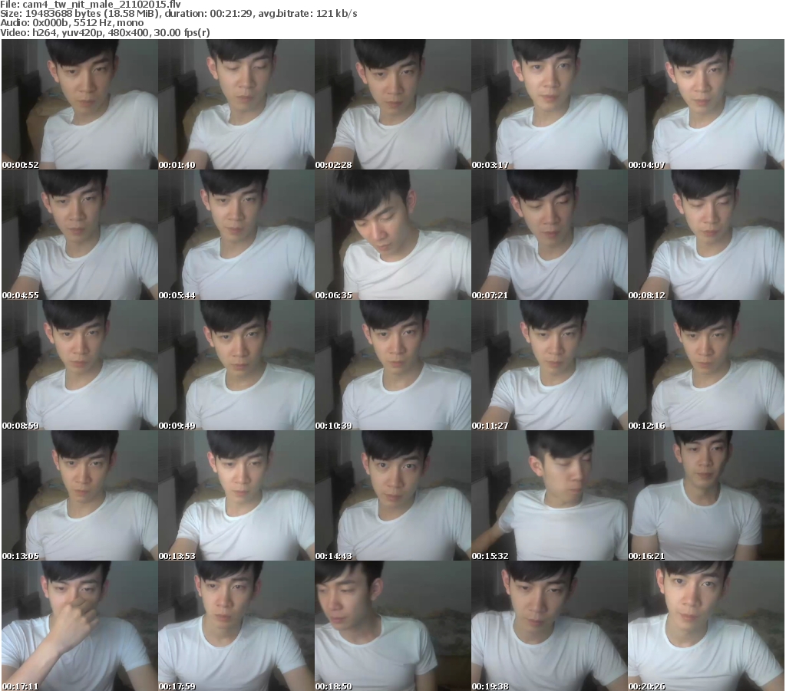Image resolution: width=786 pixels, height=691 pixels.
Task: Select the thumbnail stamped 00:00:52
Action: point(80,104)
